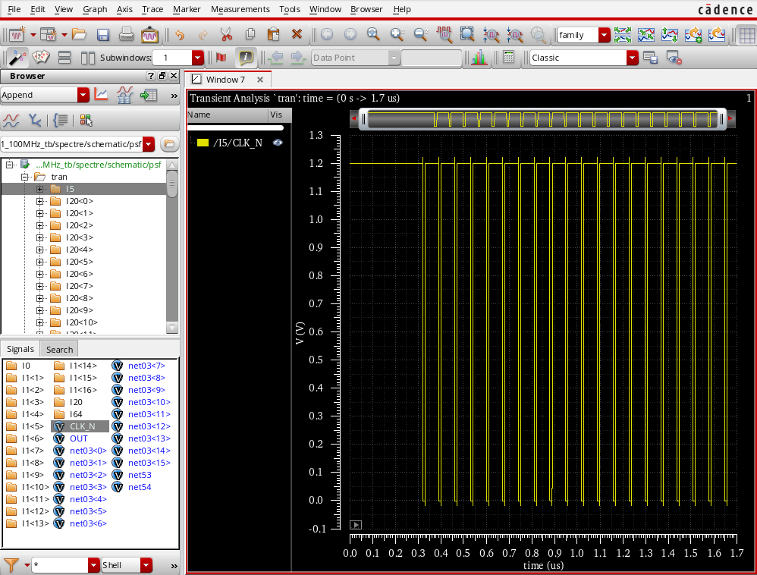The width and height of the screenshot is (757, 575).
Task: Select the net53 signal
Action: coord(140,475)
